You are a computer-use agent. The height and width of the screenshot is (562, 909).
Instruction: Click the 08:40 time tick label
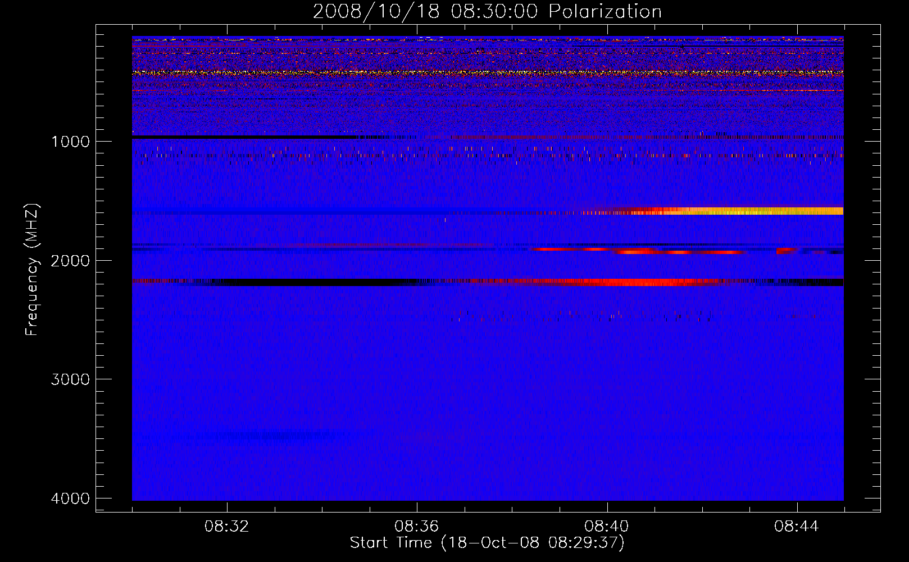click(x=607, y=527)
